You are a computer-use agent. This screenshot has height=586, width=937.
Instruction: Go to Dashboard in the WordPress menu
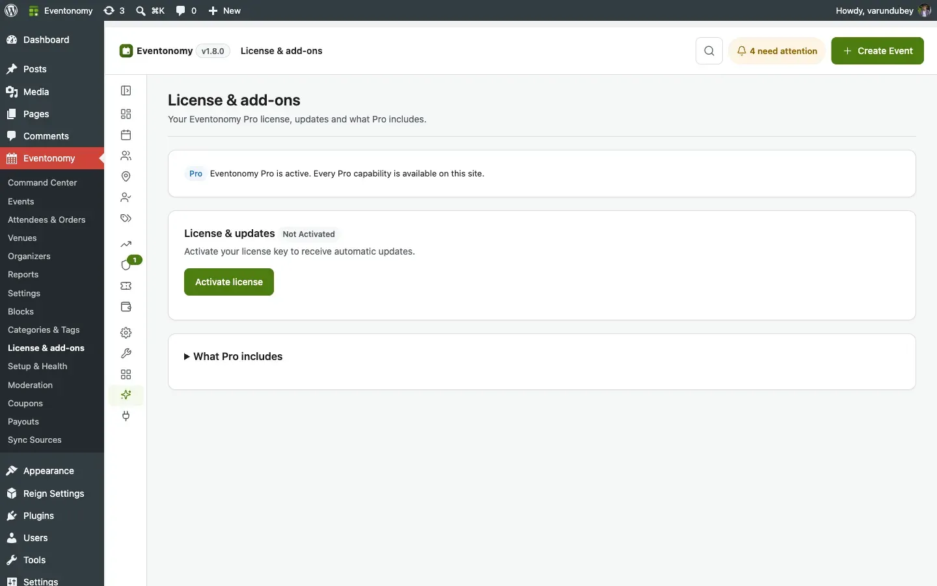pyautogui.click(x=52, y=40)
